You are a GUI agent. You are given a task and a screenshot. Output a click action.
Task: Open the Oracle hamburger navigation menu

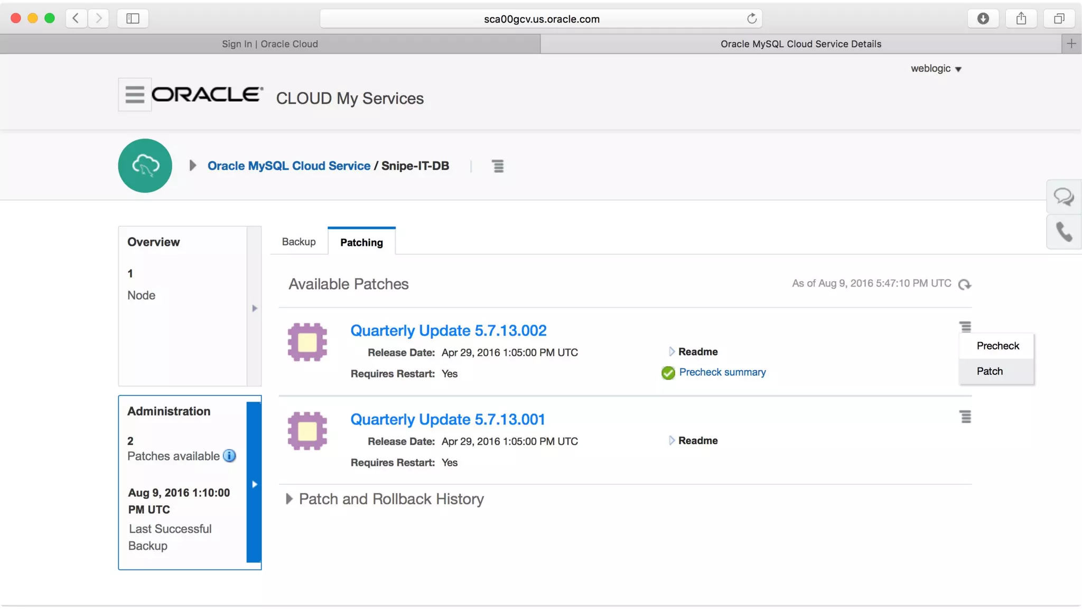pyautogui.click(x=135, y=95)
